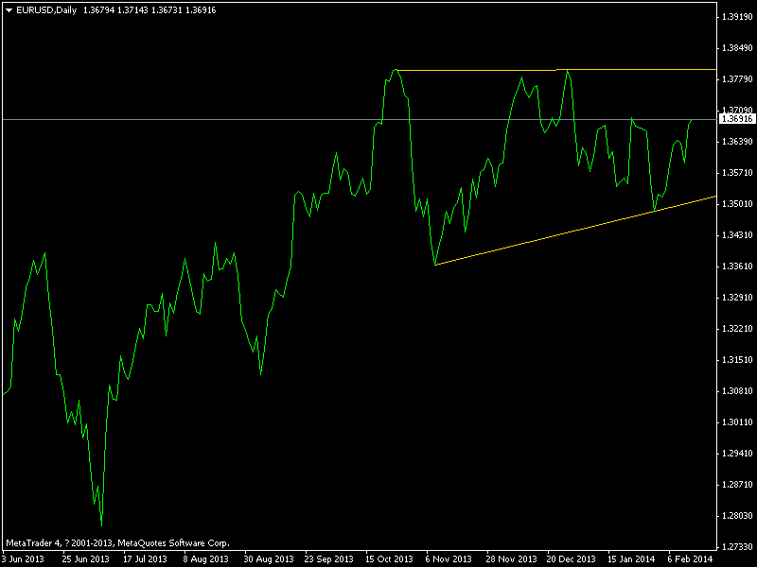Viewport: 757px width, 567px height.
Task: Select the current price label 1.36916
Action: tap(737, 119)
